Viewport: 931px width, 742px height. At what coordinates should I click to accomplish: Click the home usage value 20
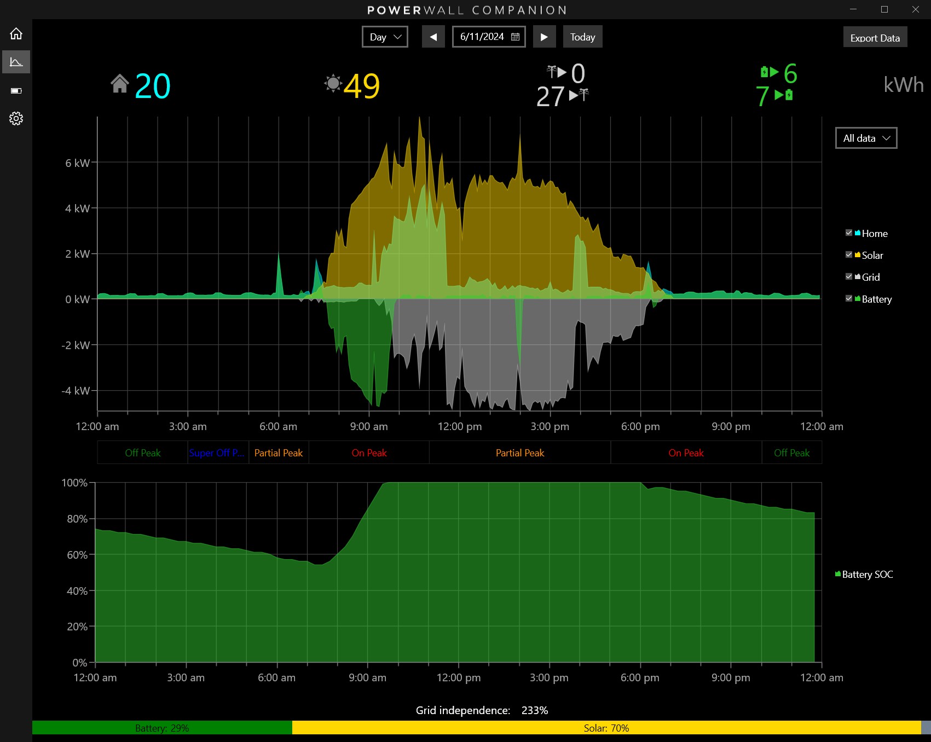153,86
